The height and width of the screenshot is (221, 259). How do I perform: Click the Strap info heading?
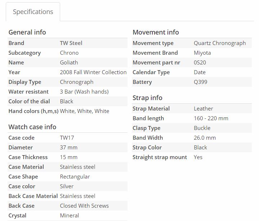[147, 98]
